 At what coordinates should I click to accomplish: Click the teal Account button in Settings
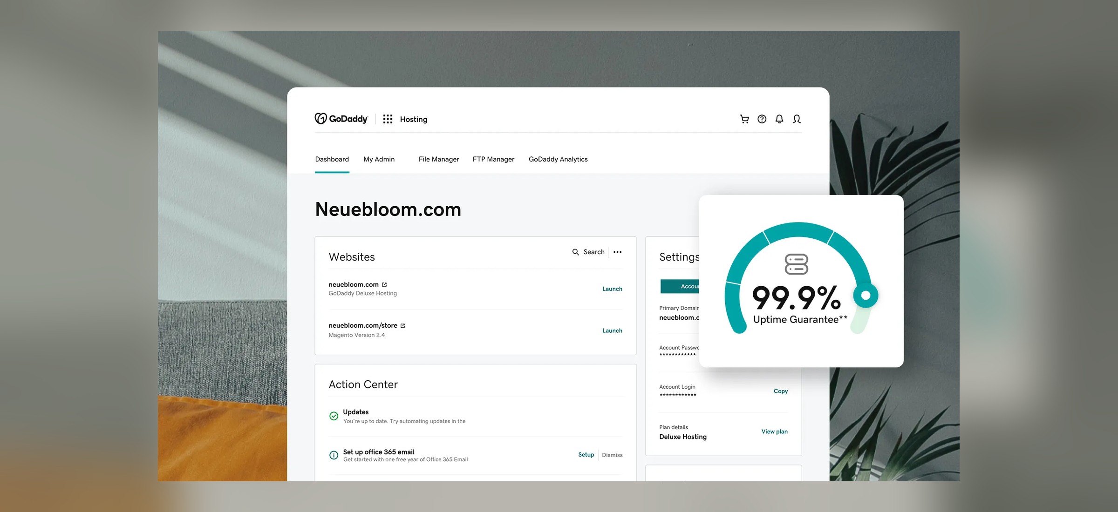(680, 286)
